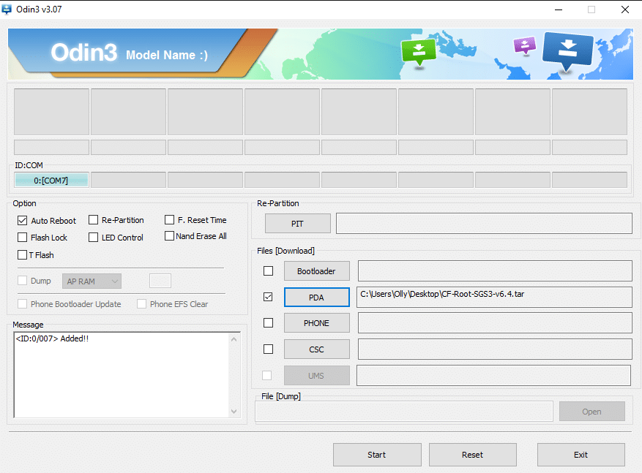Tick the F. Reset Time checkbox
The image size is (642, 473).
(x=169, y=220)
